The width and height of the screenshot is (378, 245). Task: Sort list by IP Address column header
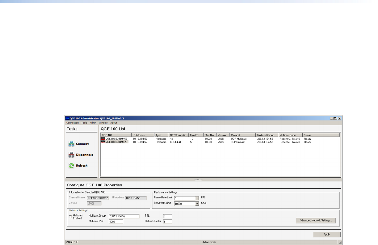(143, 135)
